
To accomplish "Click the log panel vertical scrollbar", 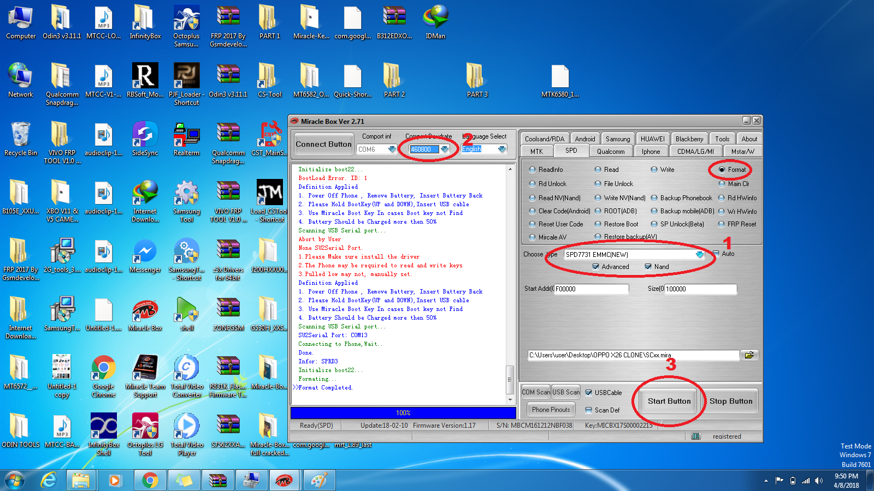I will 510,284.
